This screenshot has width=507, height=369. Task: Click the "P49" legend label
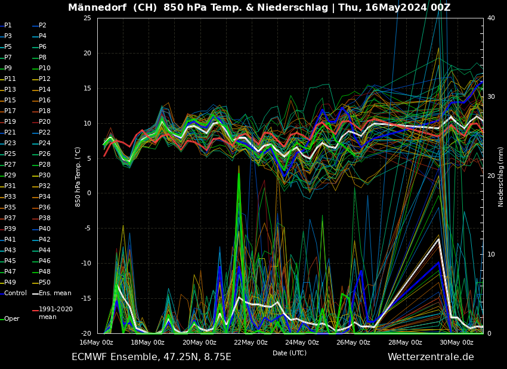(10, 282)
